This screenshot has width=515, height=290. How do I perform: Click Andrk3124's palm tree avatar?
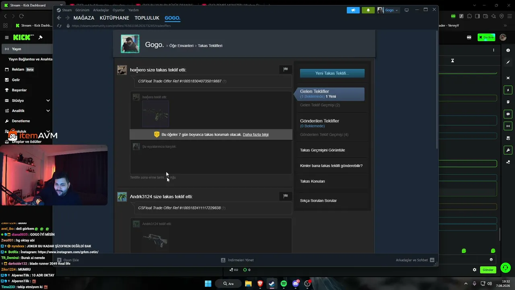[122, 197]
